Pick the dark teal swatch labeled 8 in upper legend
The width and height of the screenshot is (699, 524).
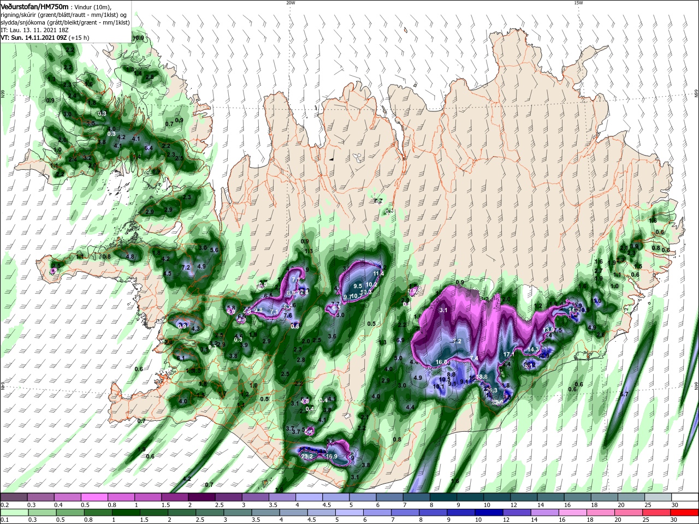443,497
